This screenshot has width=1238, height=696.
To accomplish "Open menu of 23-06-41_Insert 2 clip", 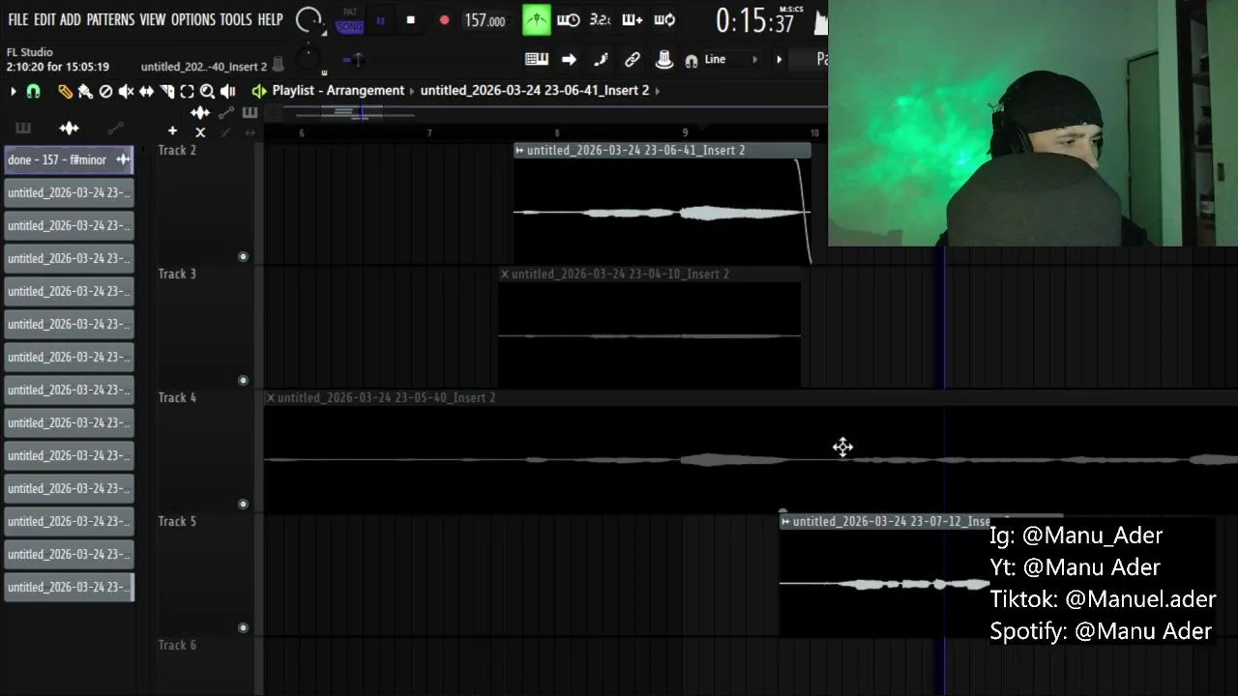I will click(519, 150).
